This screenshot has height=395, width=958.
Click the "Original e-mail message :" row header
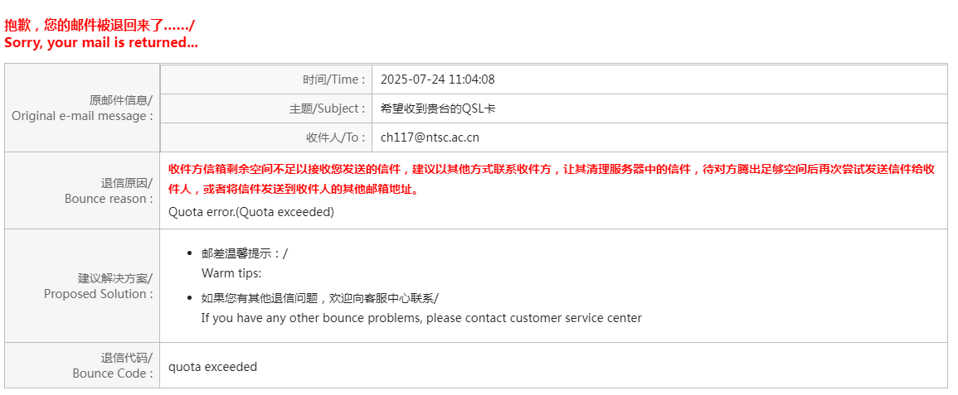82,108
